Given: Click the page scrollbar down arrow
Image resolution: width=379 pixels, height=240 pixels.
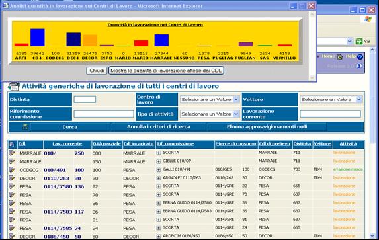Looking at the screenshot, I should tap(372, 235).
